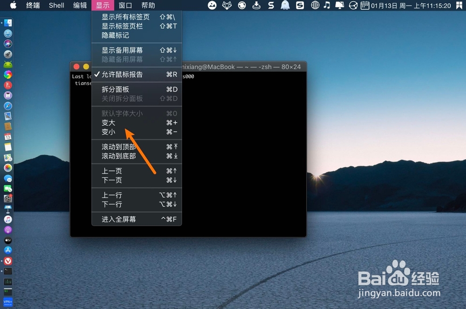Choose 下一页 menu item
This screenshot has width=466, height=309.
(137, 180)
